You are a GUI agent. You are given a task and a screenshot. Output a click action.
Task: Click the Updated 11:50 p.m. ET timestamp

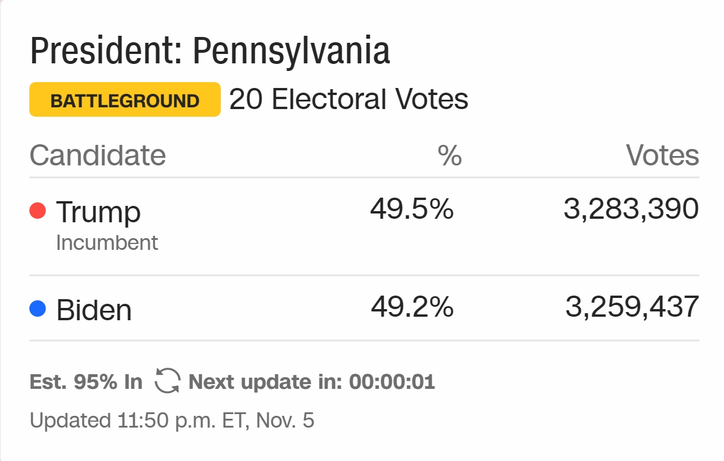172,421
